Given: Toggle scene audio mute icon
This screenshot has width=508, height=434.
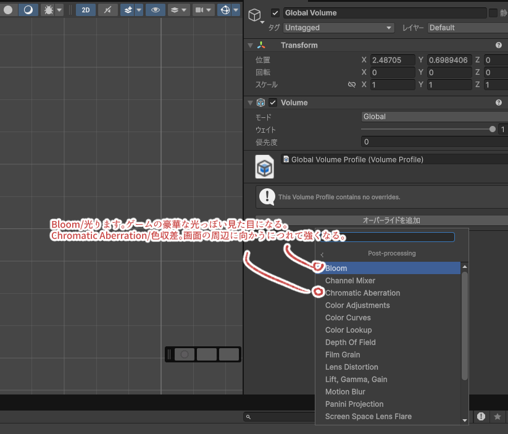Looking at the screenshot, I should pyautogui.click(x=108, y=10).
